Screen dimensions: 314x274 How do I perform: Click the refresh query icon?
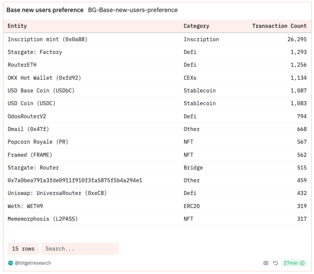[275, 263]
